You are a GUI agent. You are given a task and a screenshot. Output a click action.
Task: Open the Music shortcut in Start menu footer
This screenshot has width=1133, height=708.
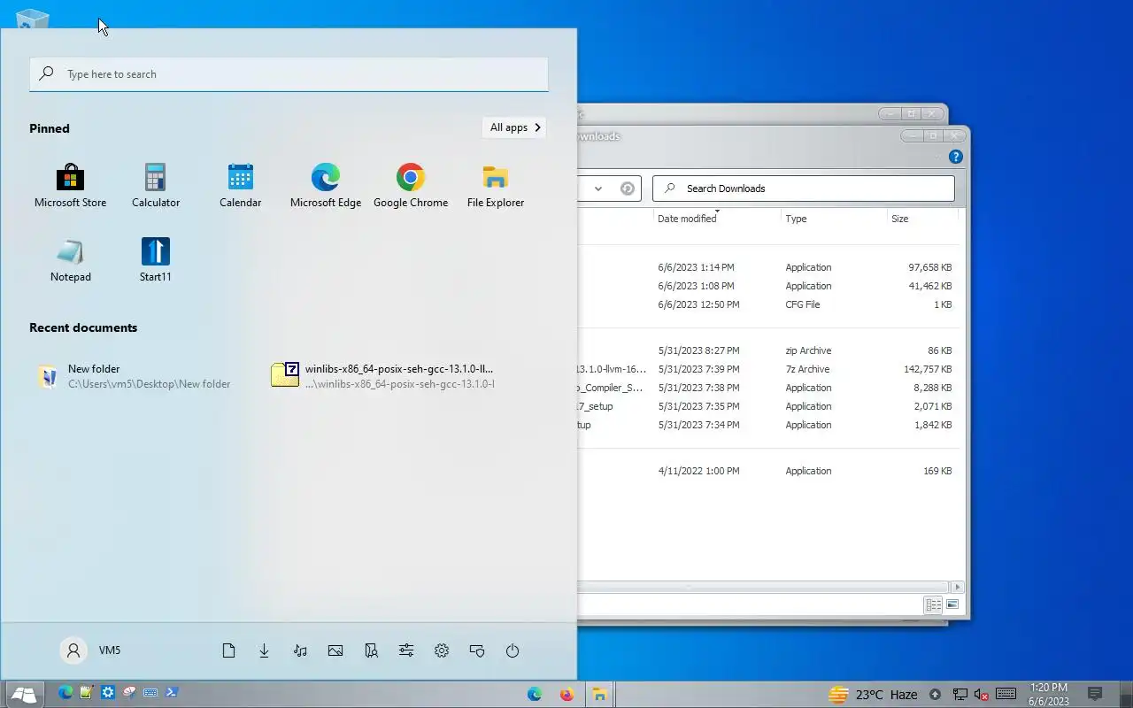[300, 650]
